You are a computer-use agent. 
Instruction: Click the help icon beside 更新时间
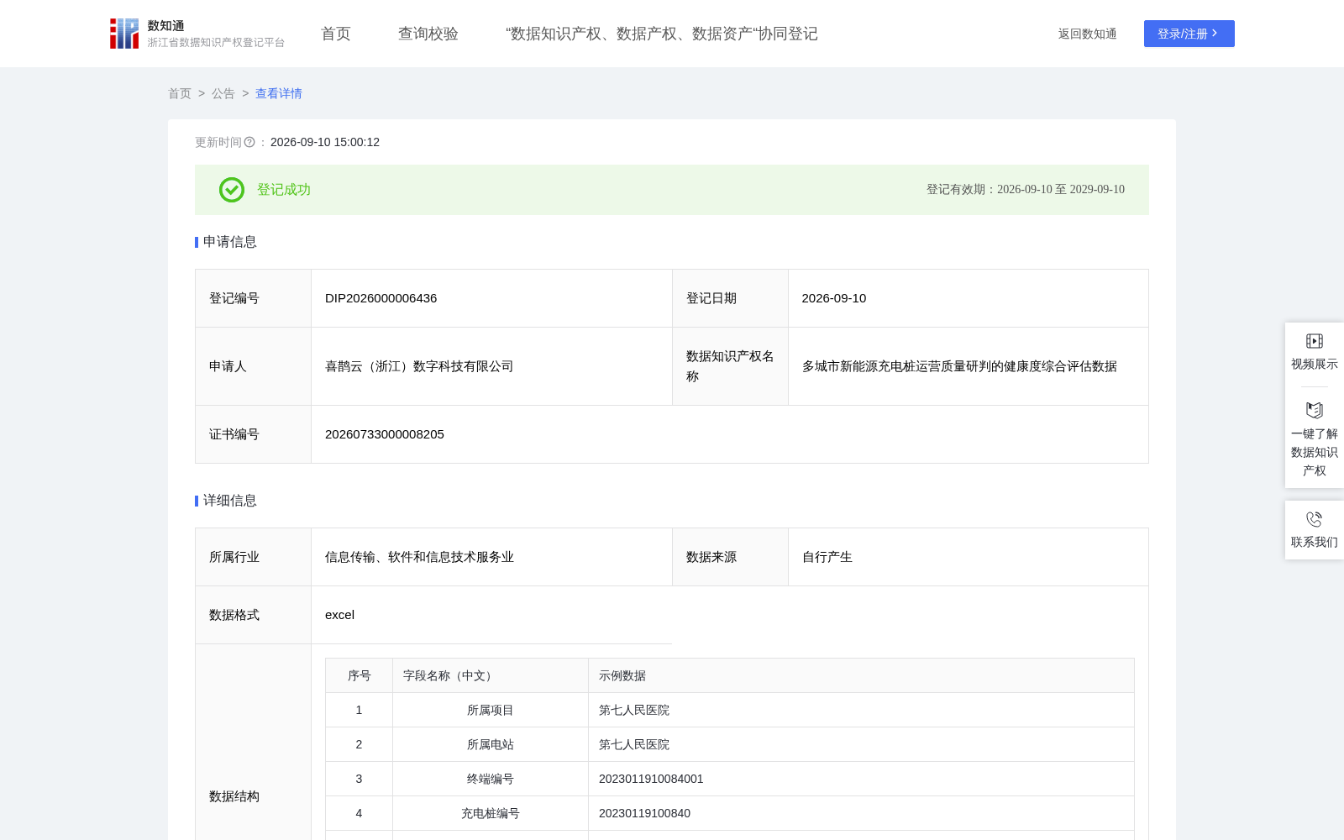pyautogui.click(x=249, y=142)
